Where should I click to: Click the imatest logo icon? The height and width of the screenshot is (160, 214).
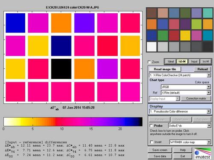[x=202, y=154]
